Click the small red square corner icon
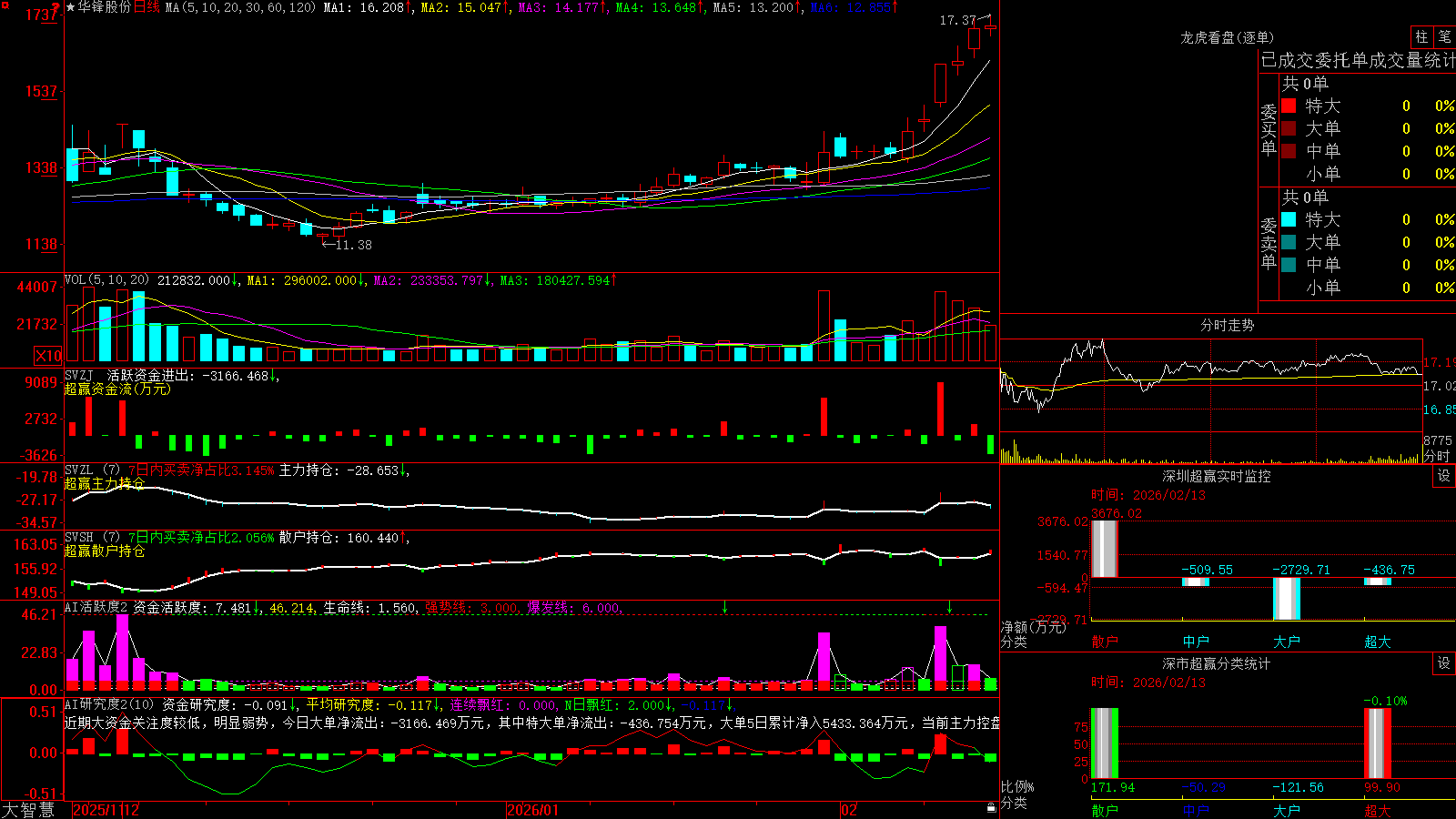The image size is (1456, 819). tap(5, 5)
